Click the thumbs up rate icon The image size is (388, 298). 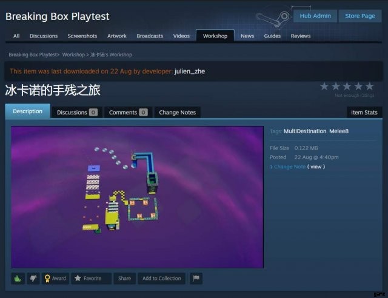click(x=18, y=279)
